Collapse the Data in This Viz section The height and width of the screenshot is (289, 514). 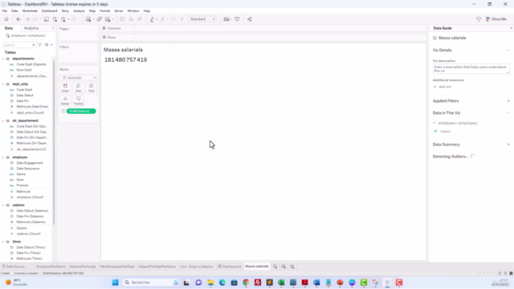pos(508,112)
